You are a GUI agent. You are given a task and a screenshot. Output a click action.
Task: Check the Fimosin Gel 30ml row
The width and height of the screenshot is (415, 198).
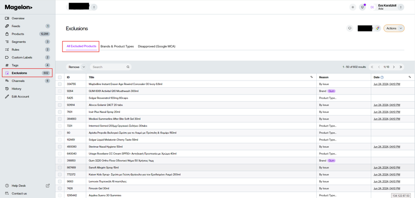click(x=60, y=189)
